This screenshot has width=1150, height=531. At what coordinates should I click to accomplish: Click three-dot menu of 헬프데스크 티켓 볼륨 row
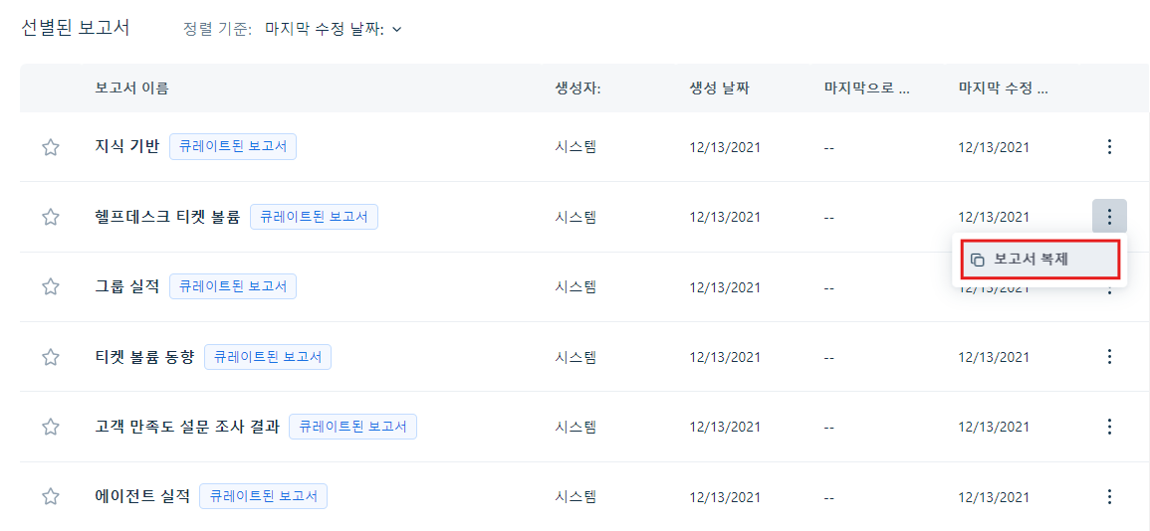(1109, 217)
